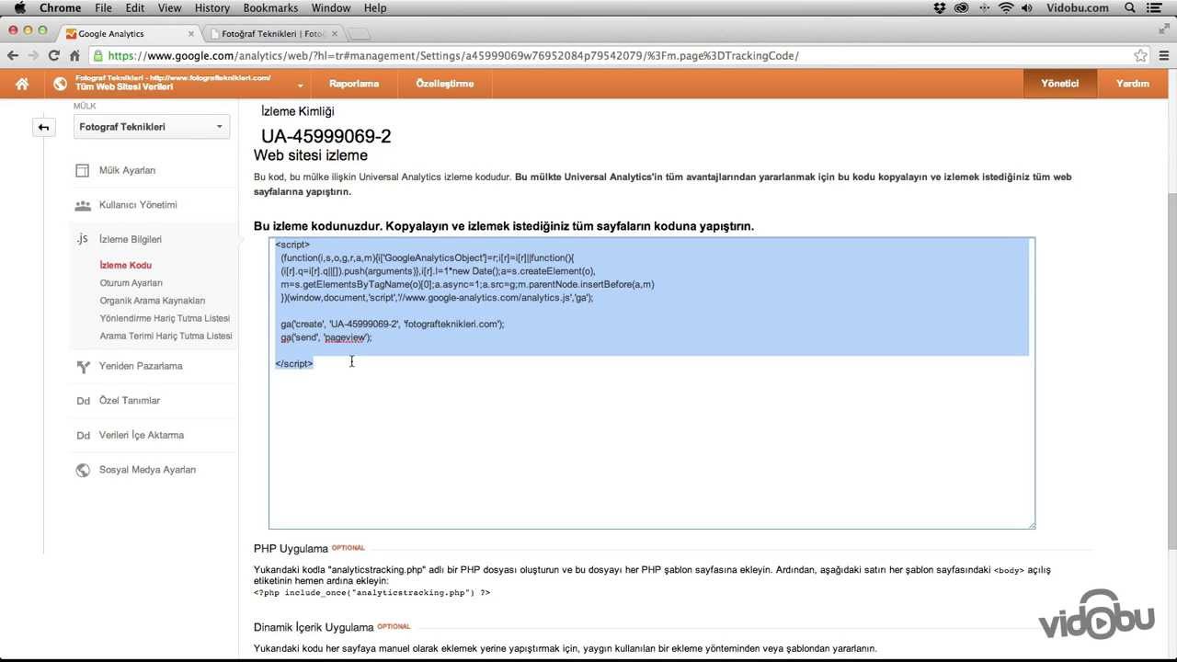Click the tracking ID UA-45999069-2

pos(326,136)
